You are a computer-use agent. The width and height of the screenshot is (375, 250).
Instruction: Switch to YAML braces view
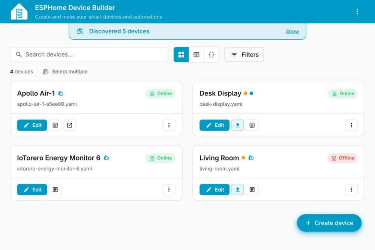[211, 54]
